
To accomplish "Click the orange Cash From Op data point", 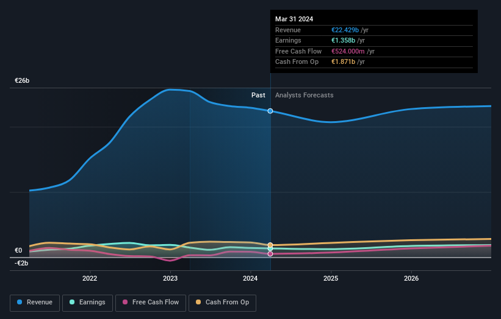I will [x=270, y=245].
